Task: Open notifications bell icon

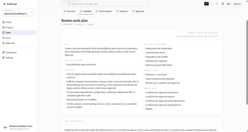Action: point(217,4)
